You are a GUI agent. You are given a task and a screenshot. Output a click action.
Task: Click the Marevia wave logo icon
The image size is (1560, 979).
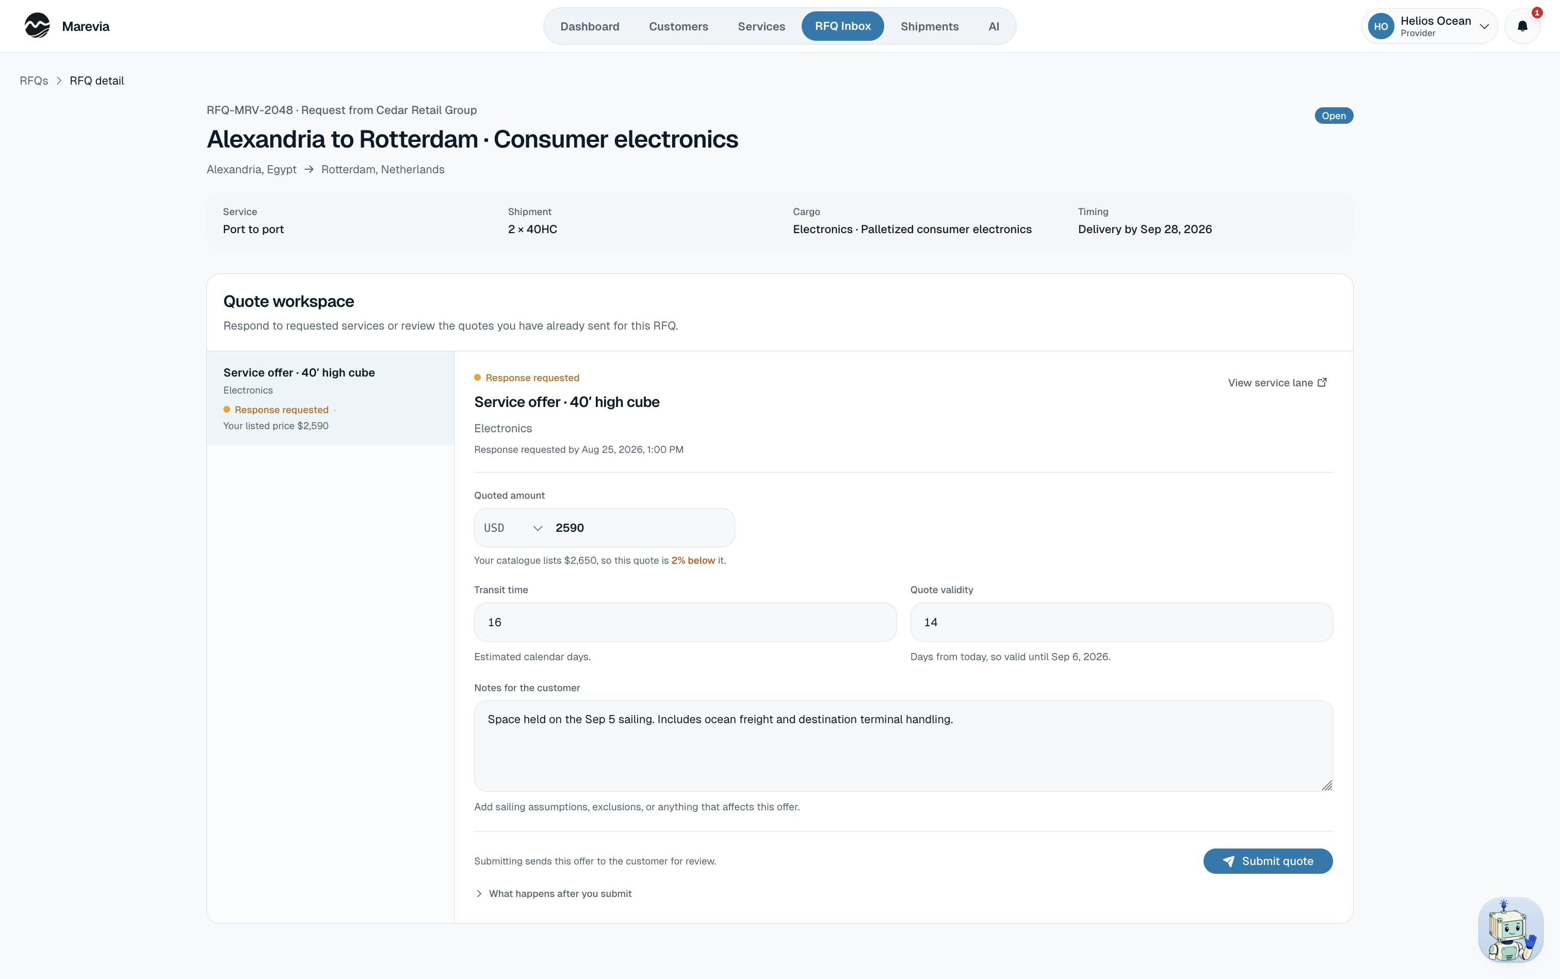(37, 26)
